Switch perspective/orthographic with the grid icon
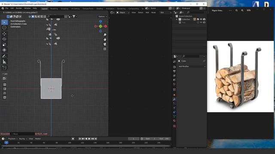 click(105, 49)
